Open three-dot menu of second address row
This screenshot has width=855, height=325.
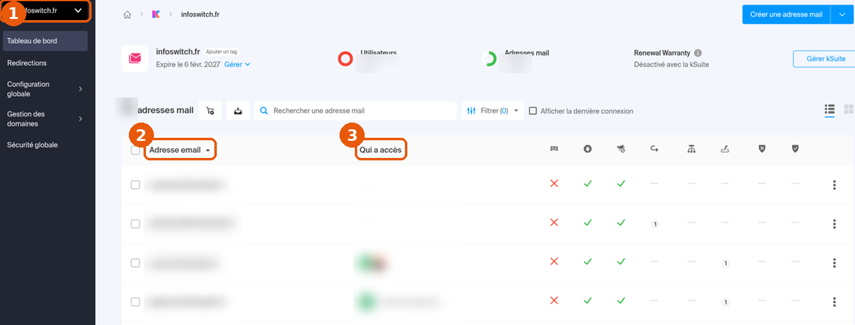[834, 224]
